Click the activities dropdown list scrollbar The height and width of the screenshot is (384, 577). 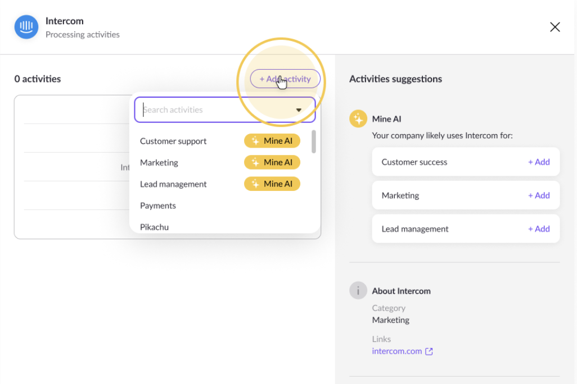[313, 141]
